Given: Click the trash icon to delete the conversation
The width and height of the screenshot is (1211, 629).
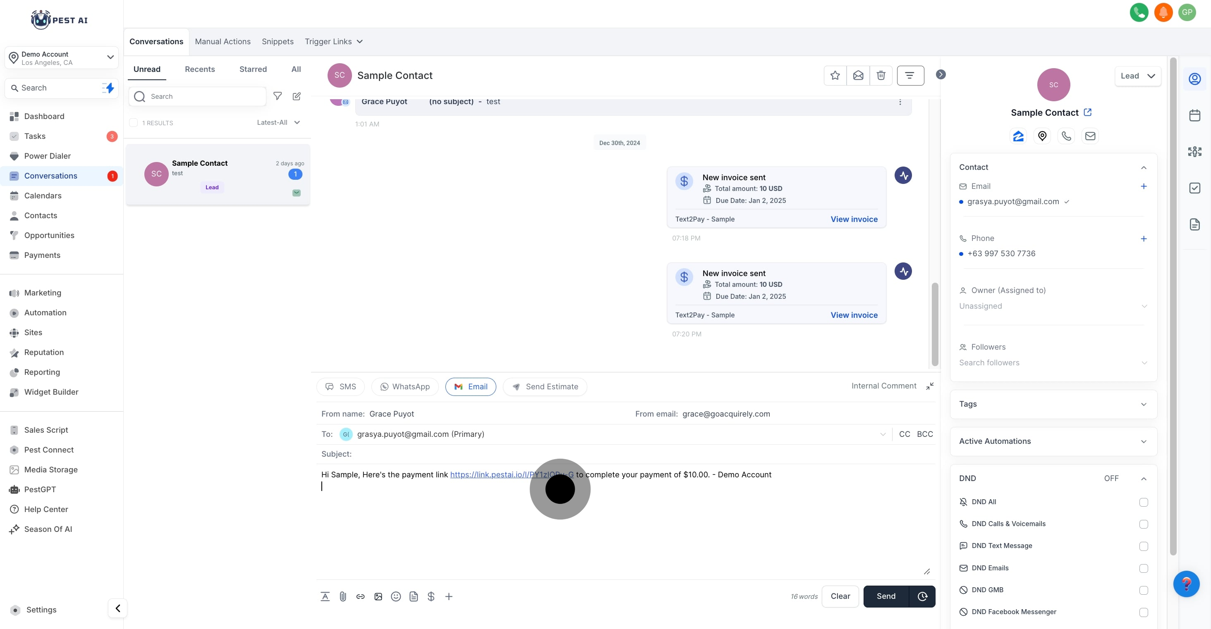Looking at the screenshot, I should 881,76.
